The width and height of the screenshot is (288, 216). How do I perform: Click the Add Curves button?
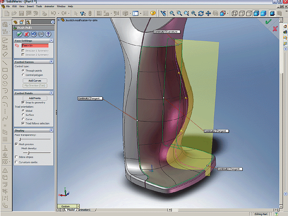(x=35, y=81)
